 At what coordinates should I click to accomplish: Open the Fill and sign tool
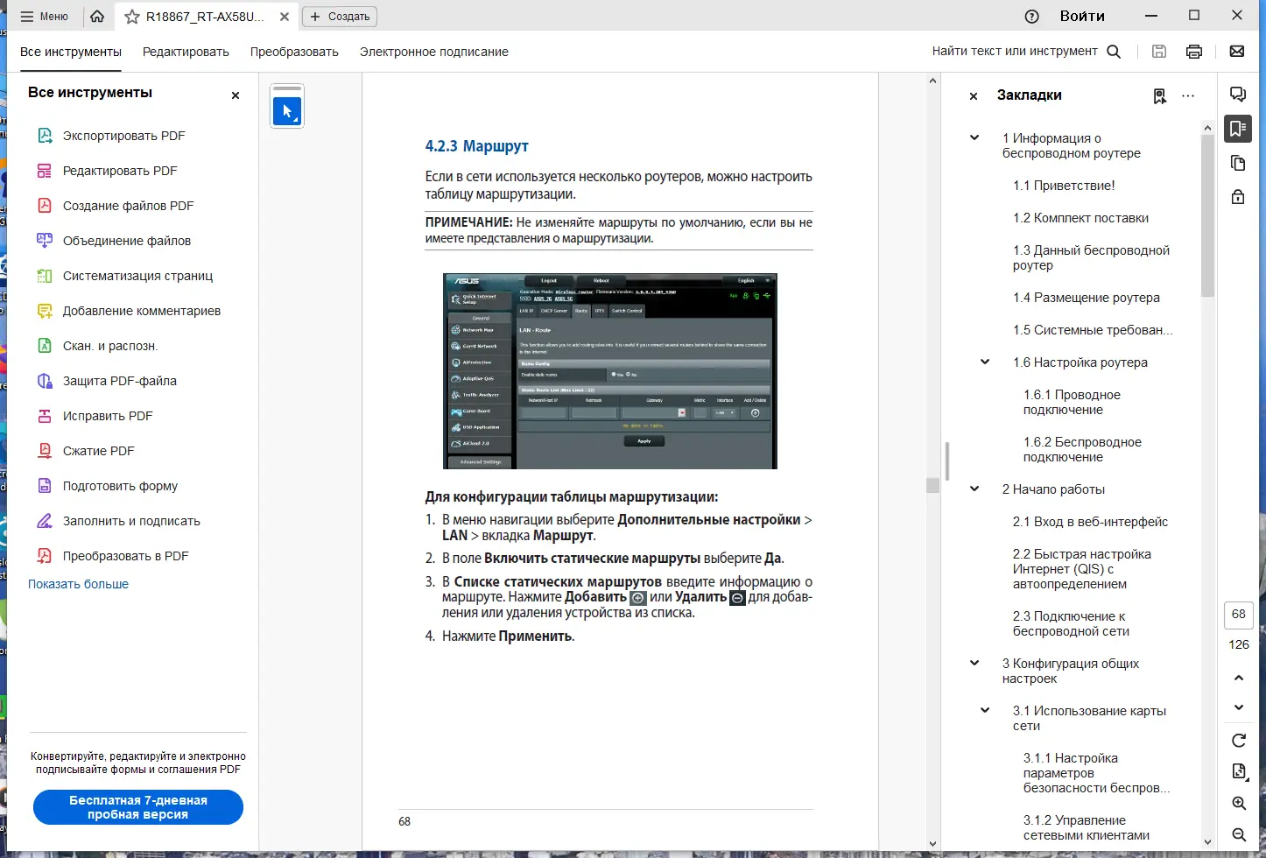pyautogui.click(x=118, y=521)
